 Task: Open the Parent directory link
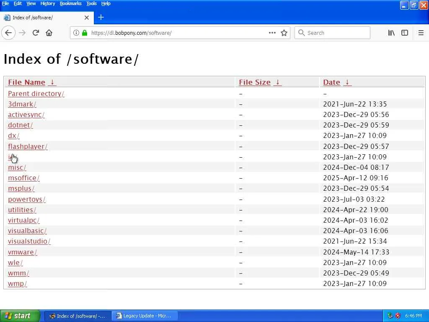(x=36, y=93)
